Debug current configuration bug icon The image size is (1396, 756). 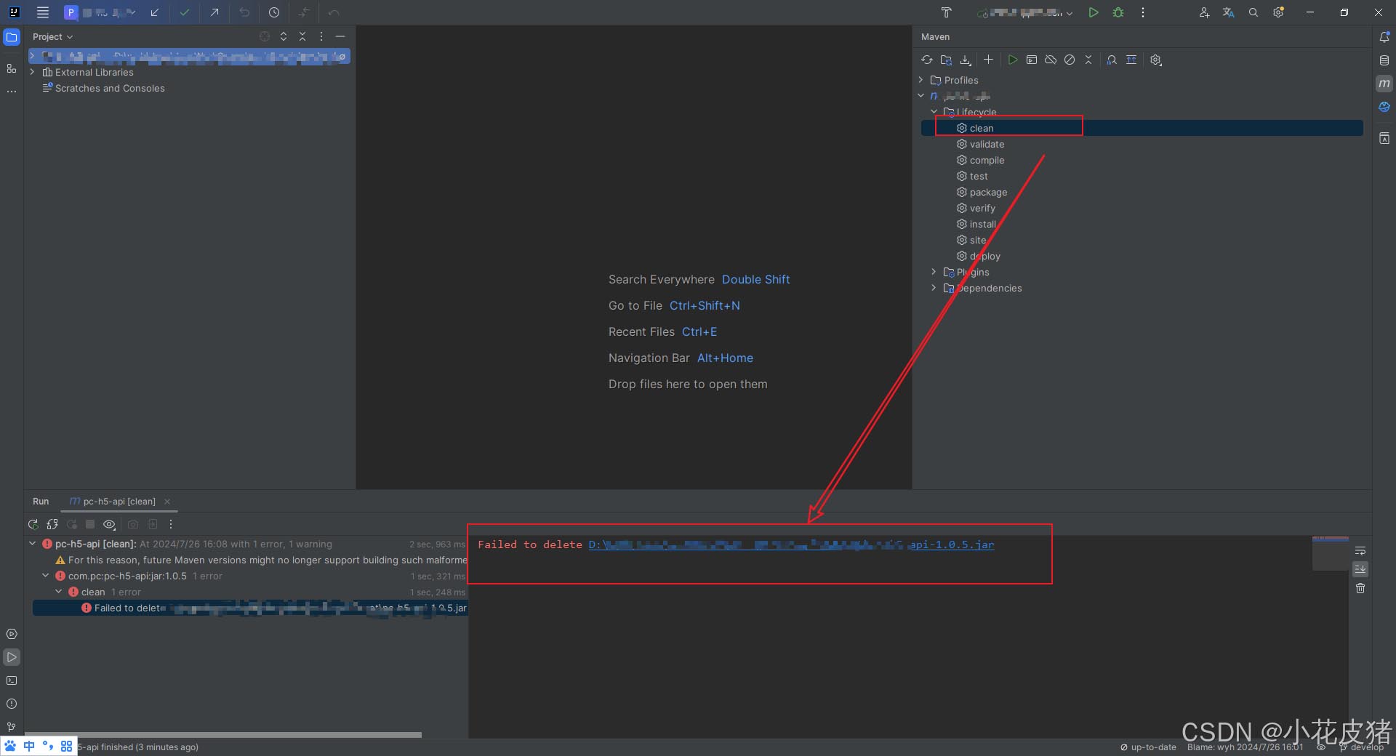click(x=1118, y=12)
